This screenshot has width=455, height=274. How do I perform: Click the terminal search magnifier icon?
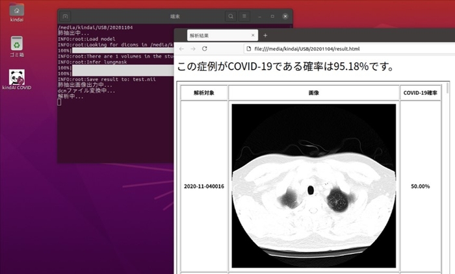(231, 16)
